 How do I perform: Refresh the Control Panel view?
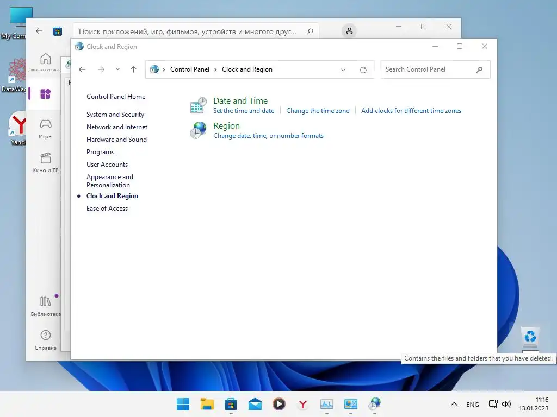(363, 70)
